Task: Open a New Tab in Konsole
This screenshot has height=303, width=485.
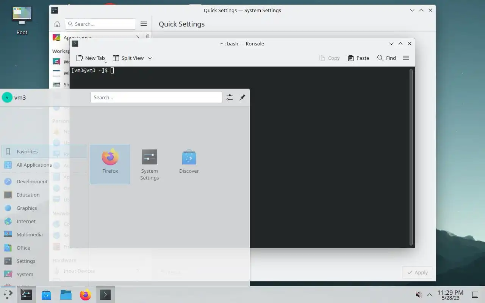Action: coord(90,58)
